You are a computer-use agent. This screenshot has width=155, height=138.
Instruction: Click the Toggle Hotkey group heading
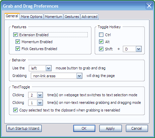tap(109, 27)
